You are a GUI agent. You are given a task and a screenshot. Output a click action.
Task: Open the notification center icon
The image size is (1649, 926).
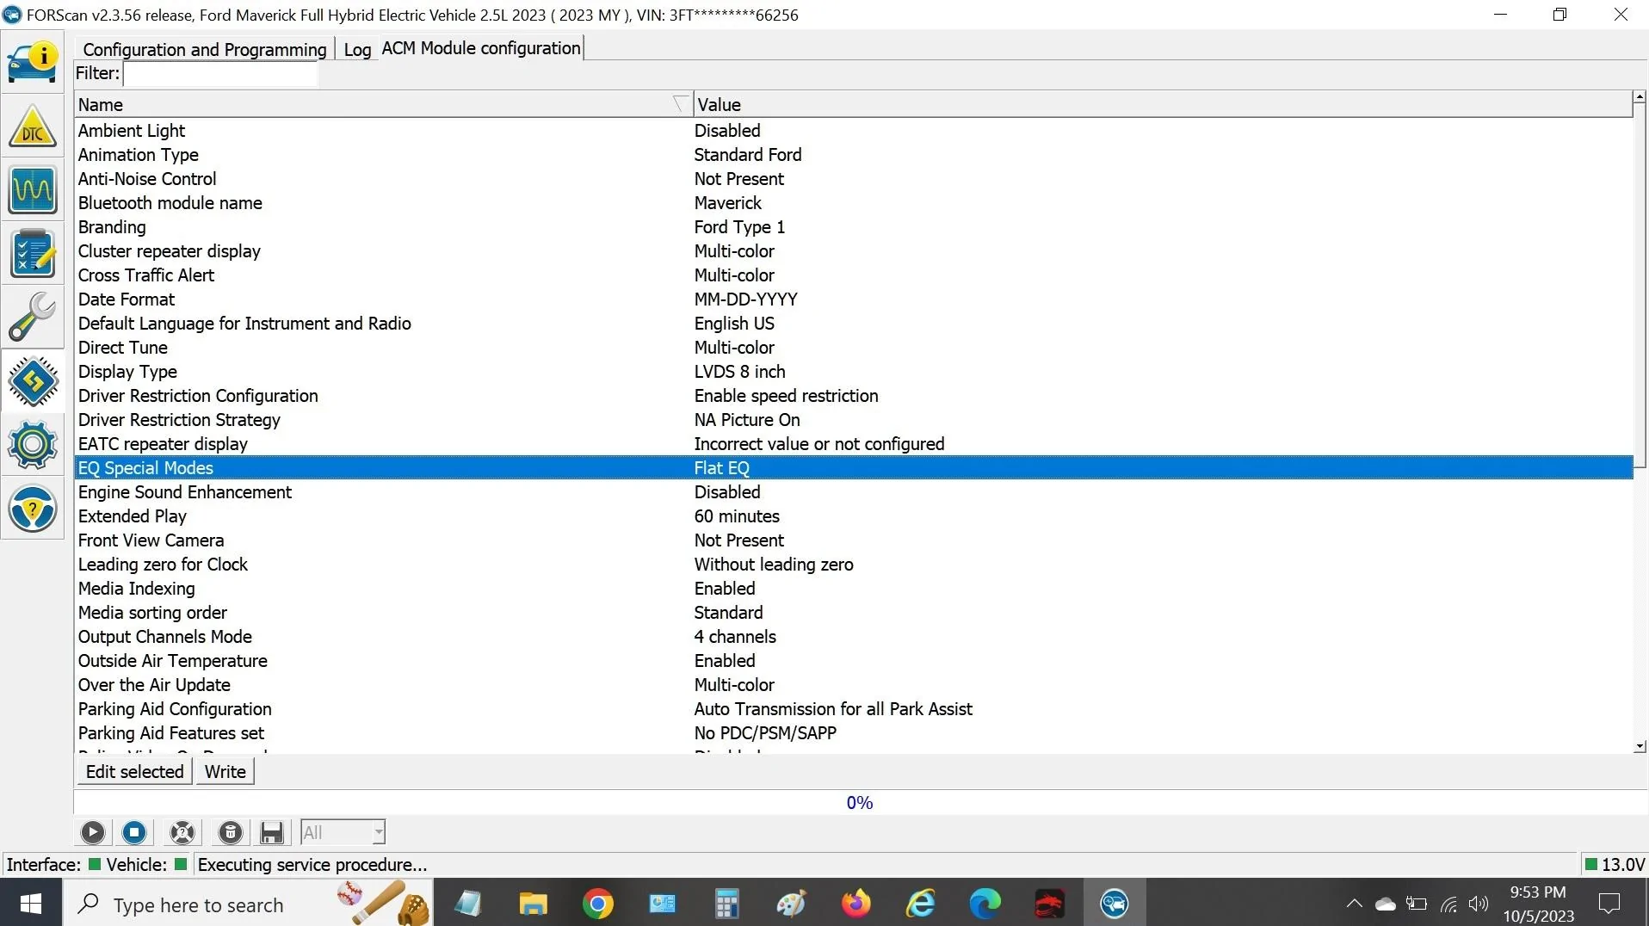coord(1609,904)
